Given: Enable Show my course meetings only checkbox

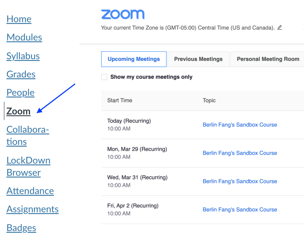Looking at the screenshot, I should 104,77.
